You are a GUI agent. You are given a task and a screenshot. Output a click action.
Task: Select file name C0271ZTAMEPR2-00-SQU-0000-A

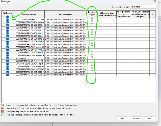coord(30,22)
